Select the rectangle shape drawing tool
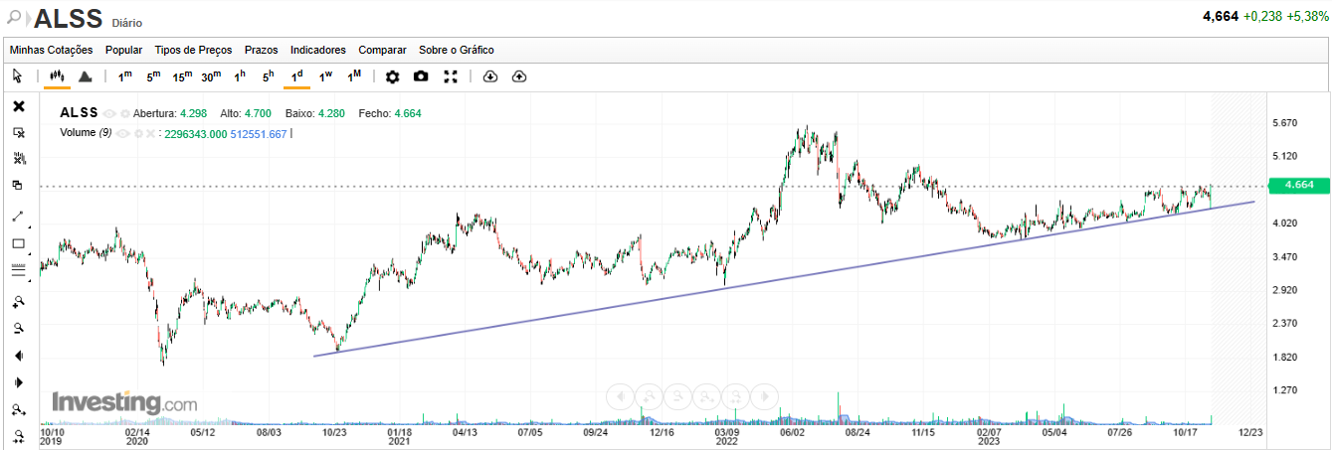Viewport: 1332px width, 450px height. (18, 243)
